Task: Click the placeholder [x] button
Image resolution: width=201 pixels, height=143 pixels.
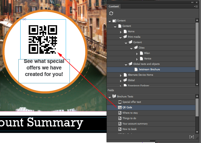Action: pos(192,137)
